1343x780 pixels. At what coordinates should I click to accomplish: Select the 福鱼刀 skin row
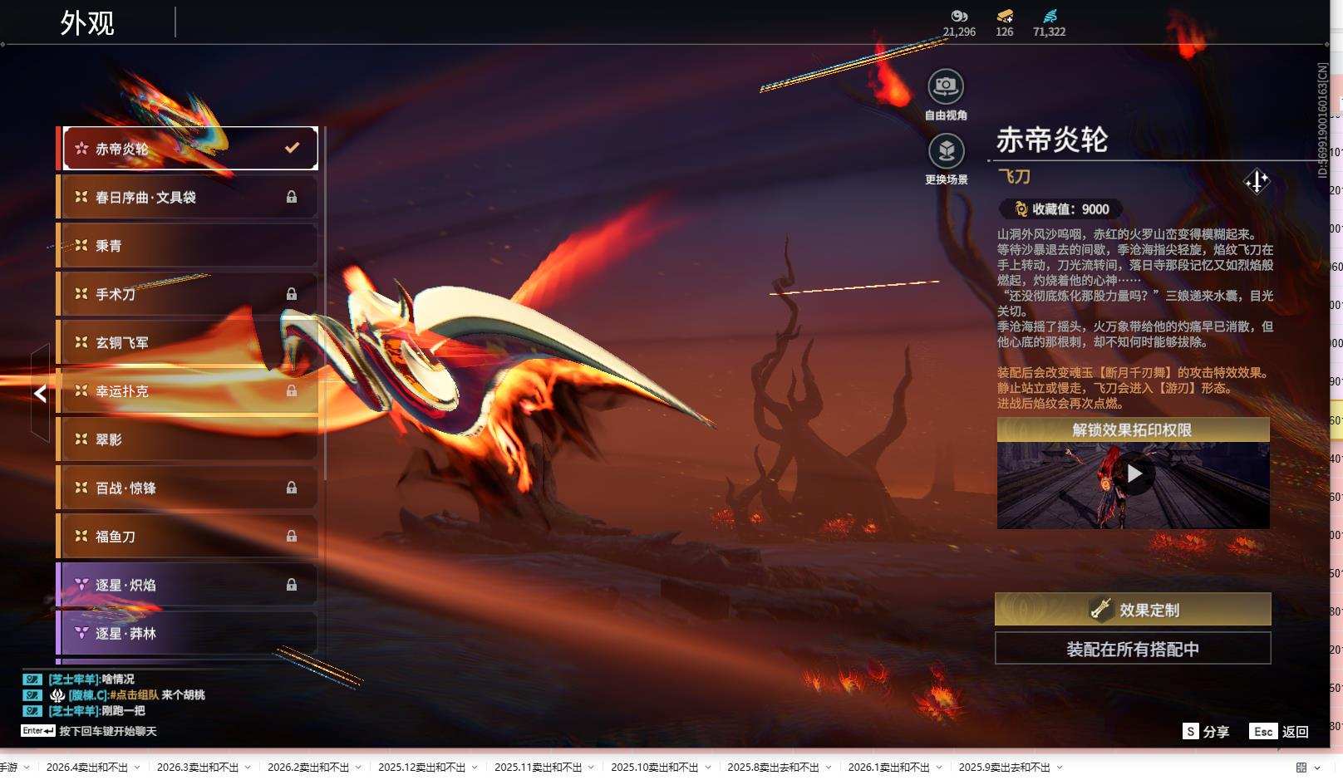188,537
